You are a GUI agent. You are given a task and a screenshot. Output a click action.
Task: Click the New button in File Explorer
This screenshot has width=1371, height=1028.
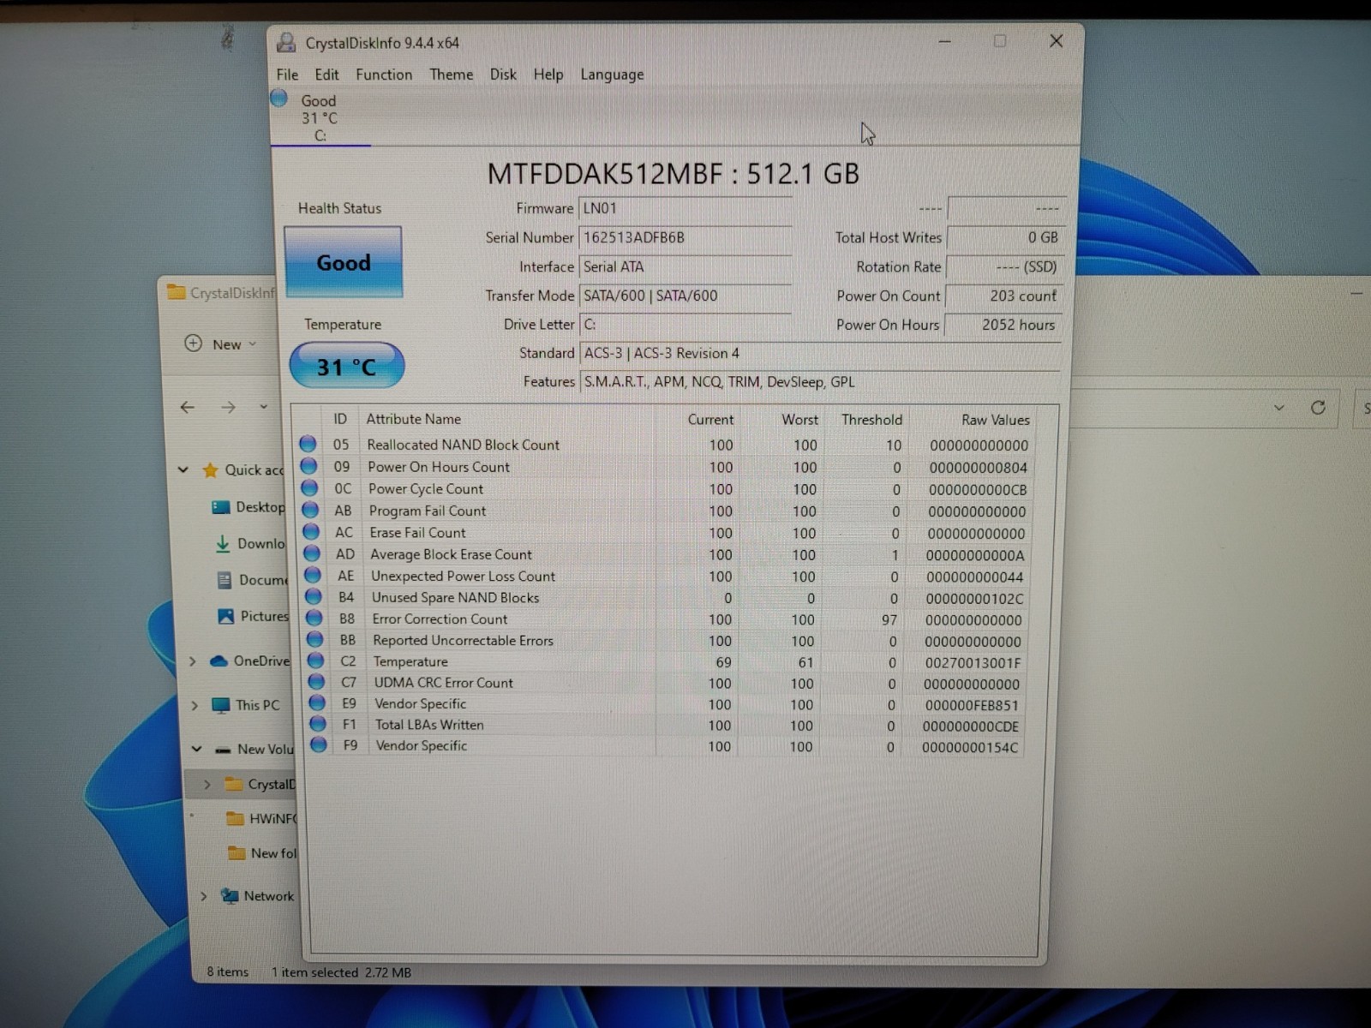coord(220,344)
